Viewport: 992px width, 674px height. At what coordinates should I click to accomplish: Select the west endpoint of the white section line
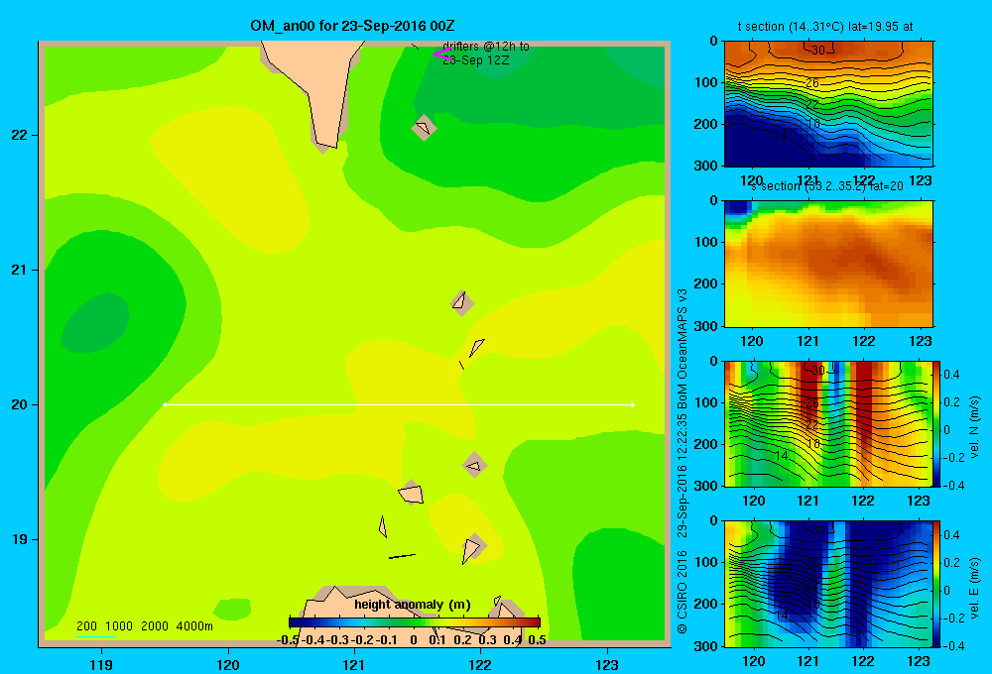[x=165, y=404]
